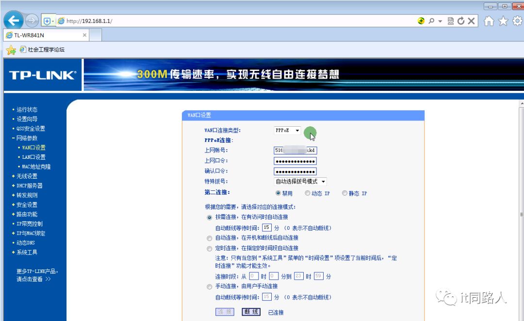The height and width of the screenshot is (321, 524).
Task: Open the Favorites star at top right
Action: pos(503,21)
